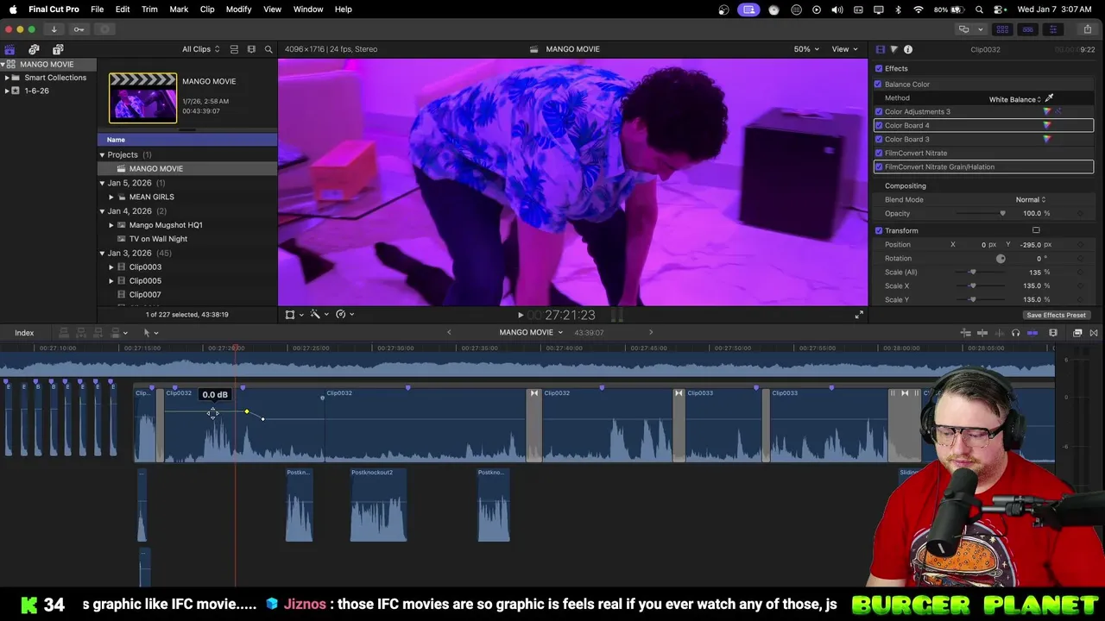Expand Clip0003 in the browser list
Image resolution: width=1105 pixels, height=621 pixels.
110,267
